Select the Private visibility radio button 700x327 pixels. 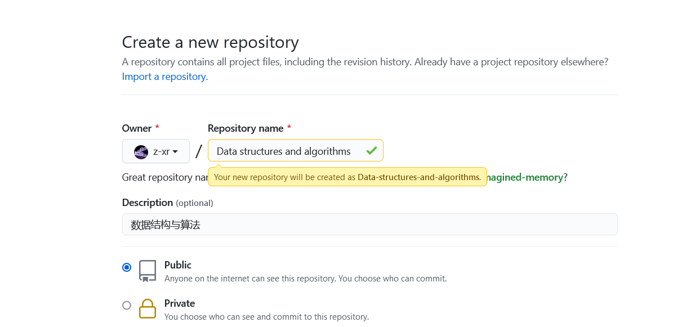tap(127, 305)
